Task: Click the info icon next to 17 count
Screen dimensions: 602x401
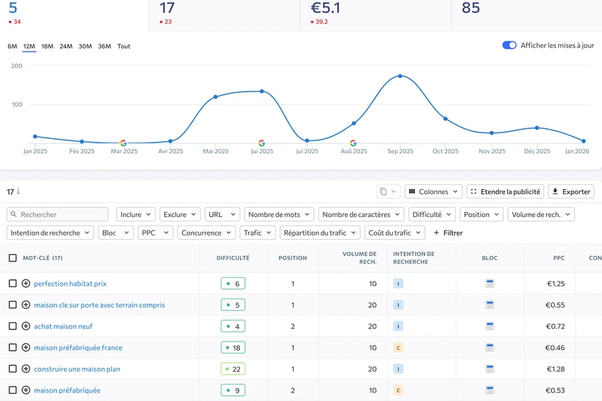Action: pos(18,192)
